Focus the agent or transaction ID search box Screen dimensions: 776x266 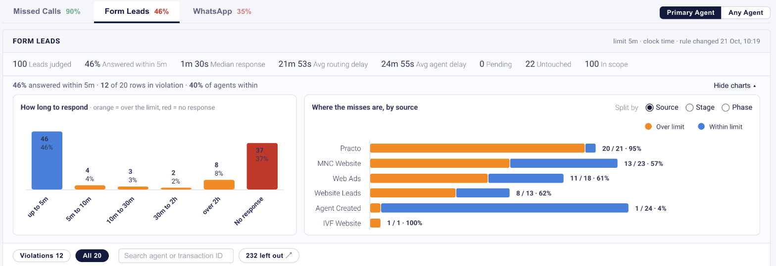[x=176, y=256]
